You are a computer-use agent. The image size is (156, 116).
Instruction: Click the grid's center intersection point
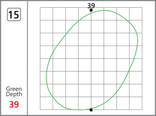[91, 58]
